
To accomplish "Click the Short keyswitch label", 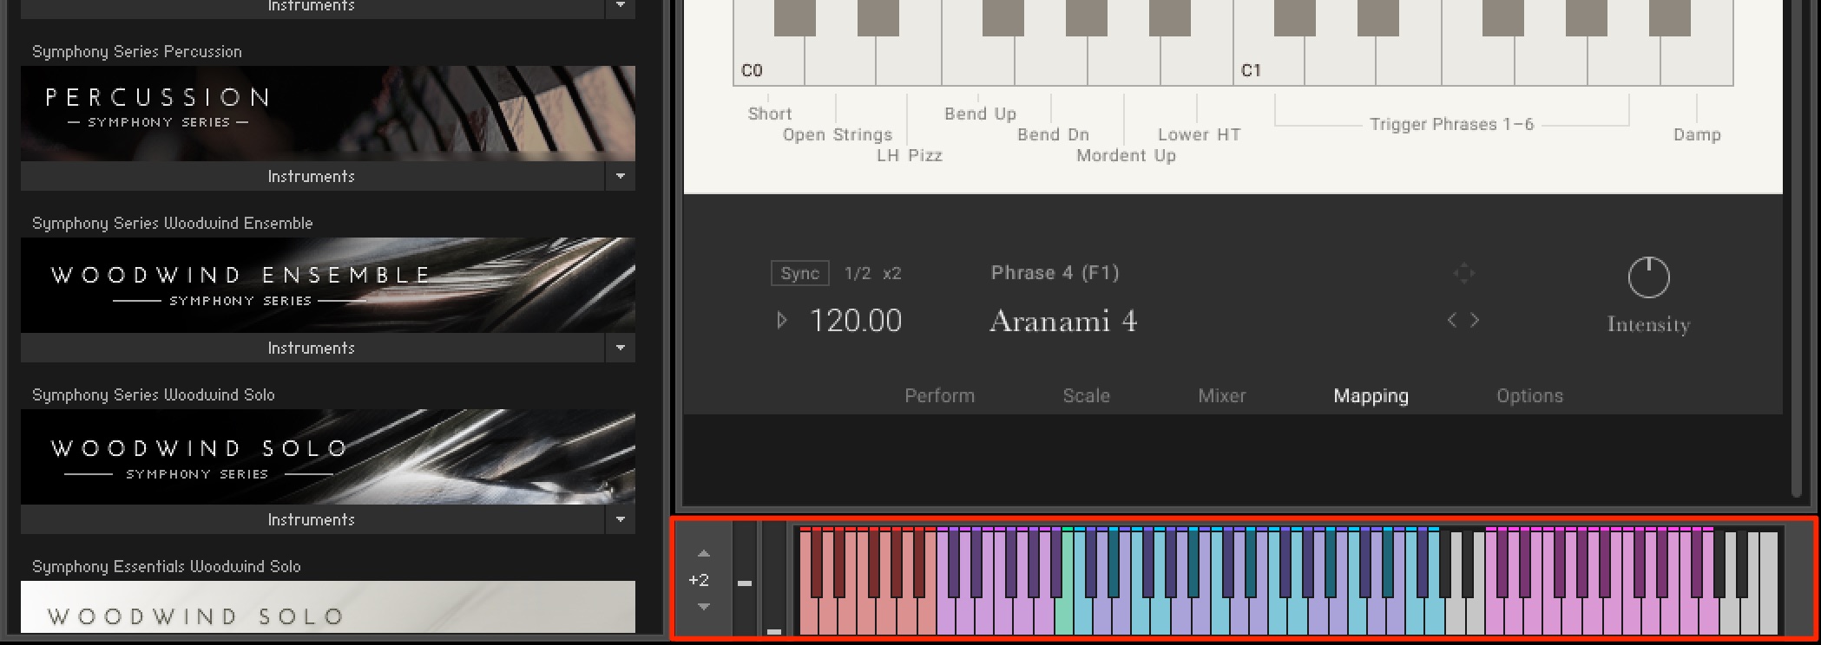I will 770,114.
